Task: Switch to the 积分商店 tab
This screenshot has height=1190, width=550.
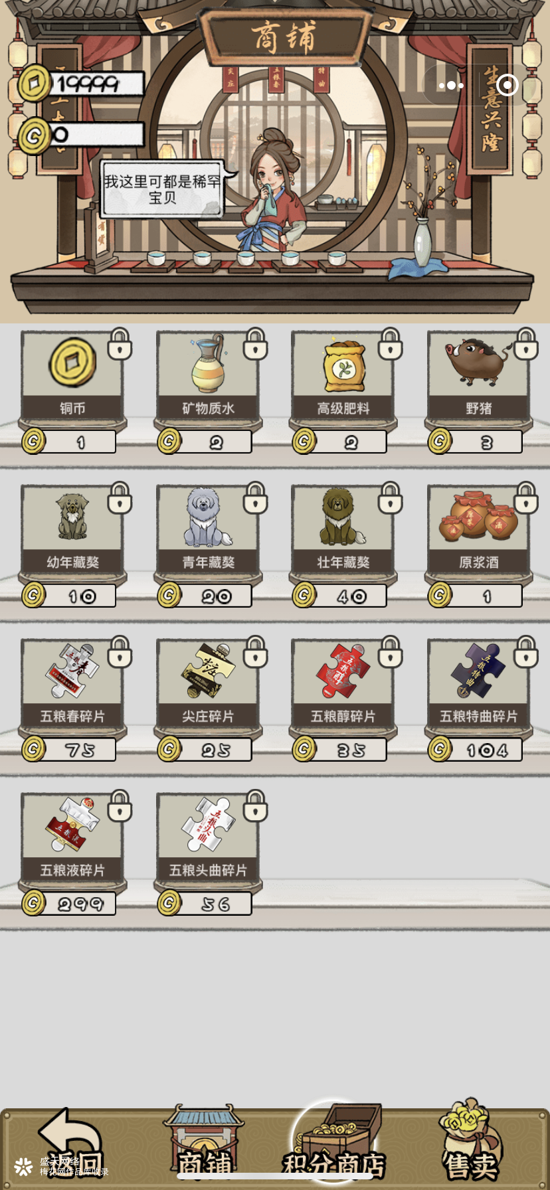Action: 334,1144
